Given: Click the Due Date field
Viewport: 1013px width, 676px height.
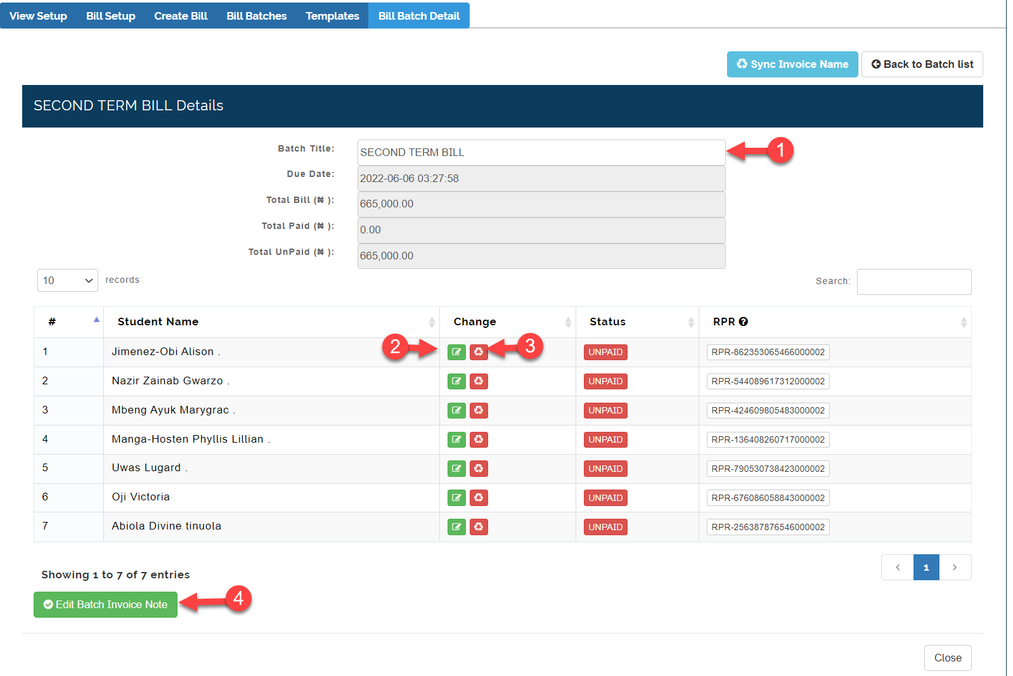Looking at the screenshot, I should 541,178.
